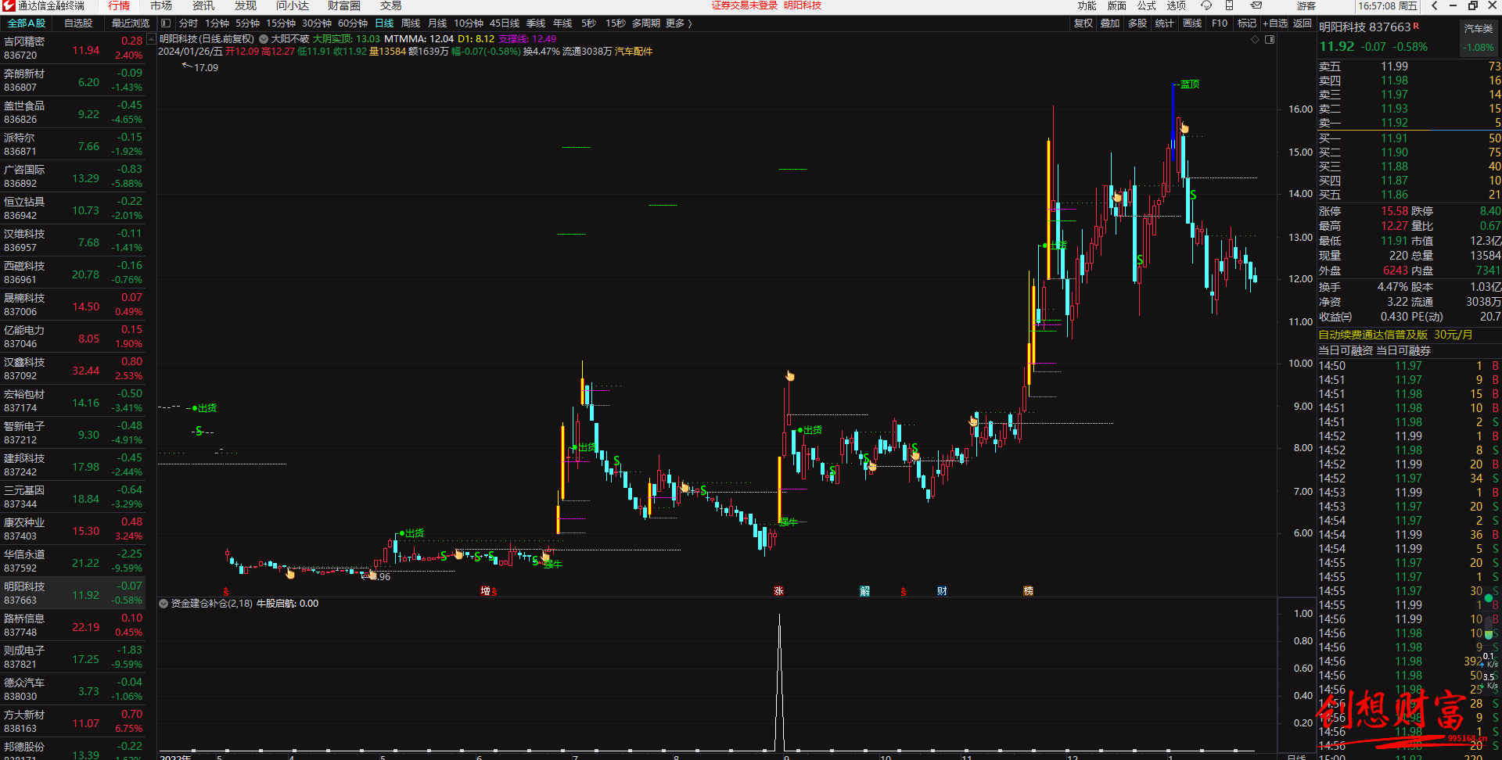The height and width of the screenshot is (760, 1502).
Task: Select 路桥信息 837748 in stock list
Action: [x=74, y=626]
